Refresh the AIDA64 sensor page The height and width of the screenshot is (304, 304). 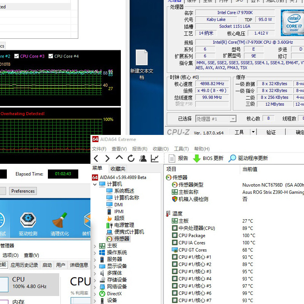(131, 158)
